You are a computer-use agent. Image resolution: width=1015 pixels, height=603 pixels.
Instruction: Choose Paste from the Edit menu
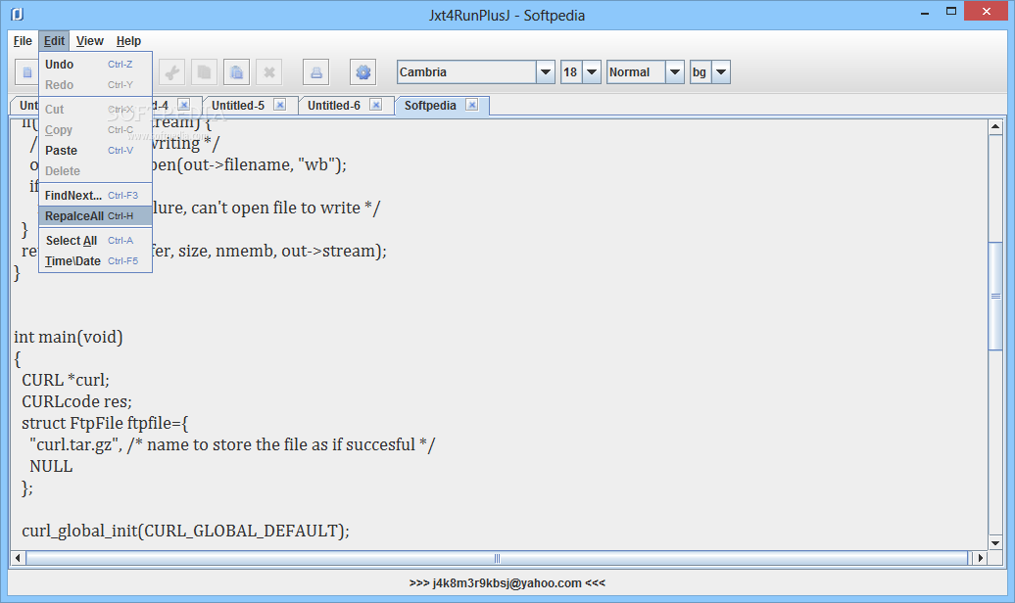95,150
